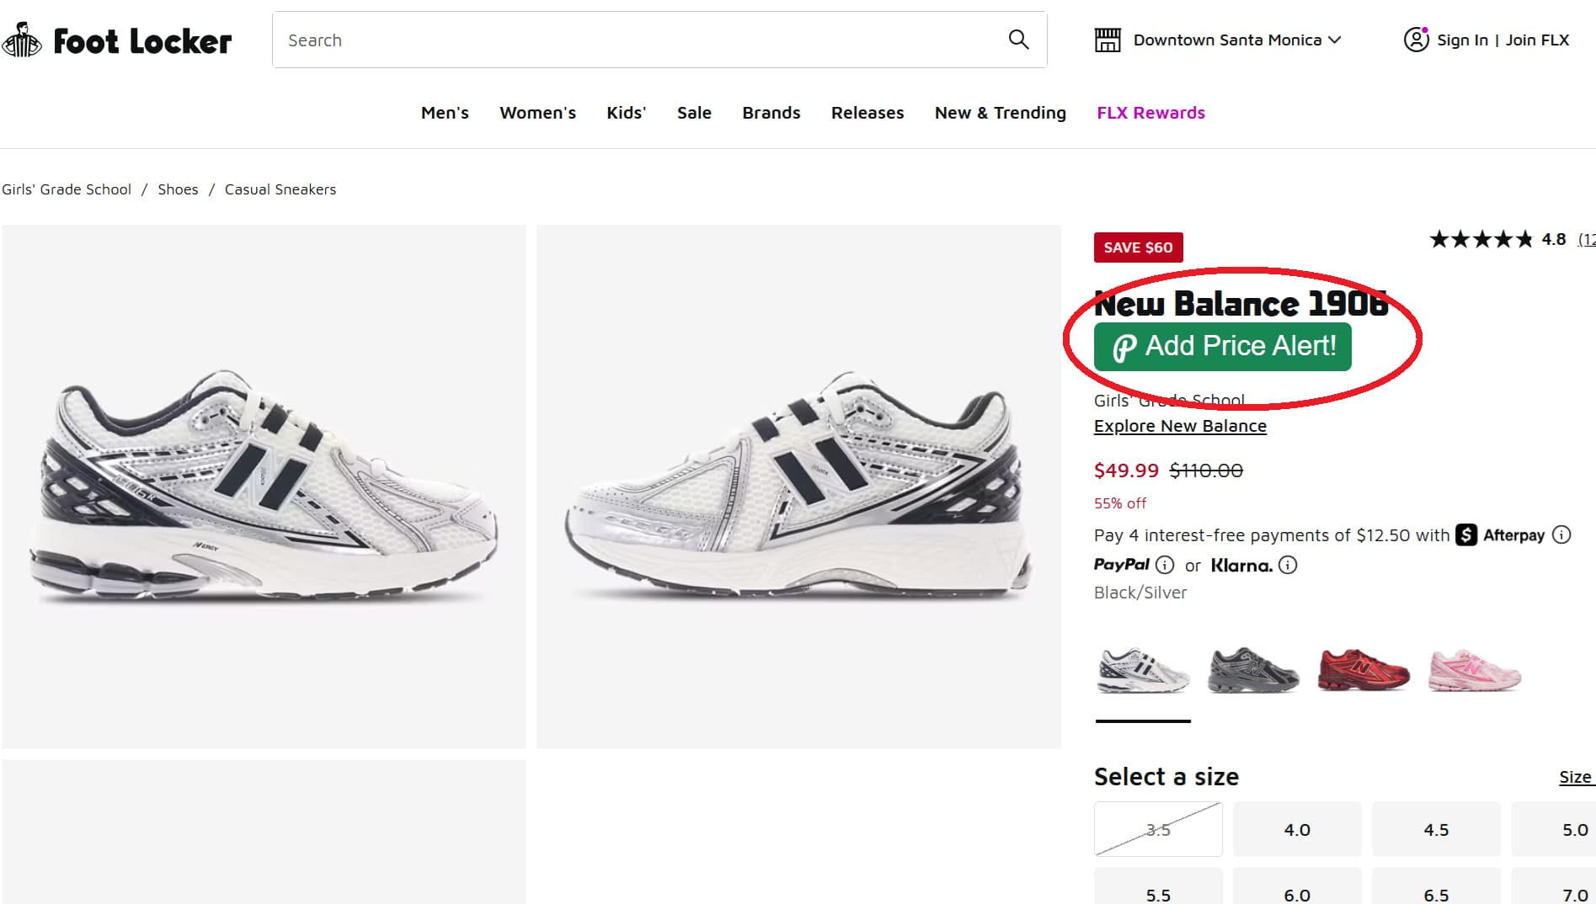Open the Releases menu

[867, 113]
